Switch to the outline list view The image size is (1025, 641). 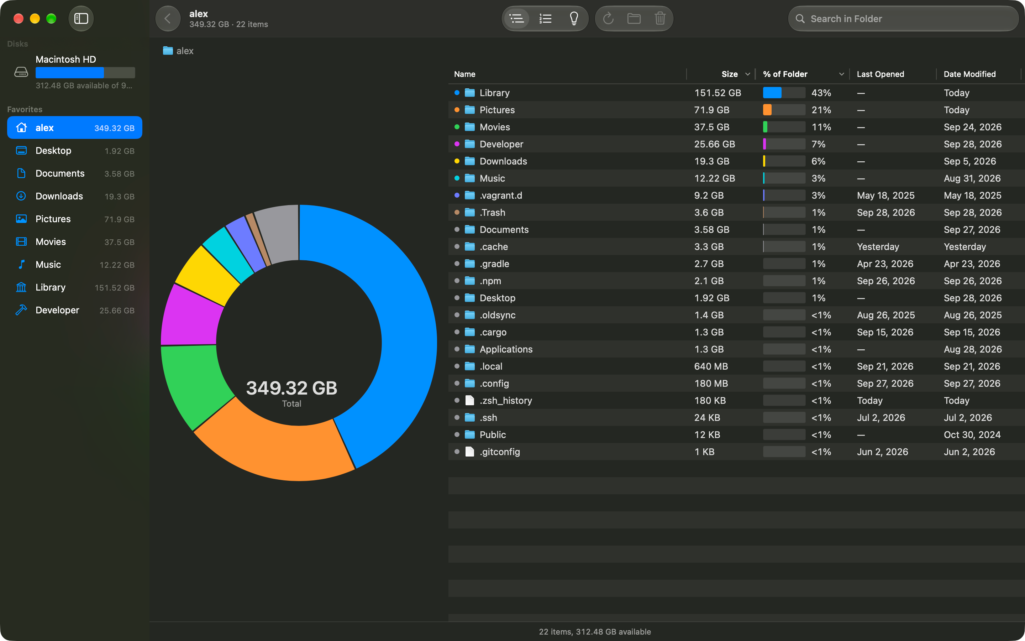516,19
